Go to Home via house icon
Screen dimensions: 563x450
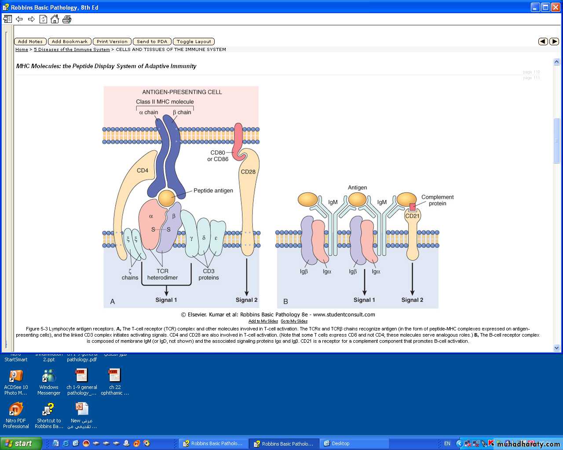point(55,19)
